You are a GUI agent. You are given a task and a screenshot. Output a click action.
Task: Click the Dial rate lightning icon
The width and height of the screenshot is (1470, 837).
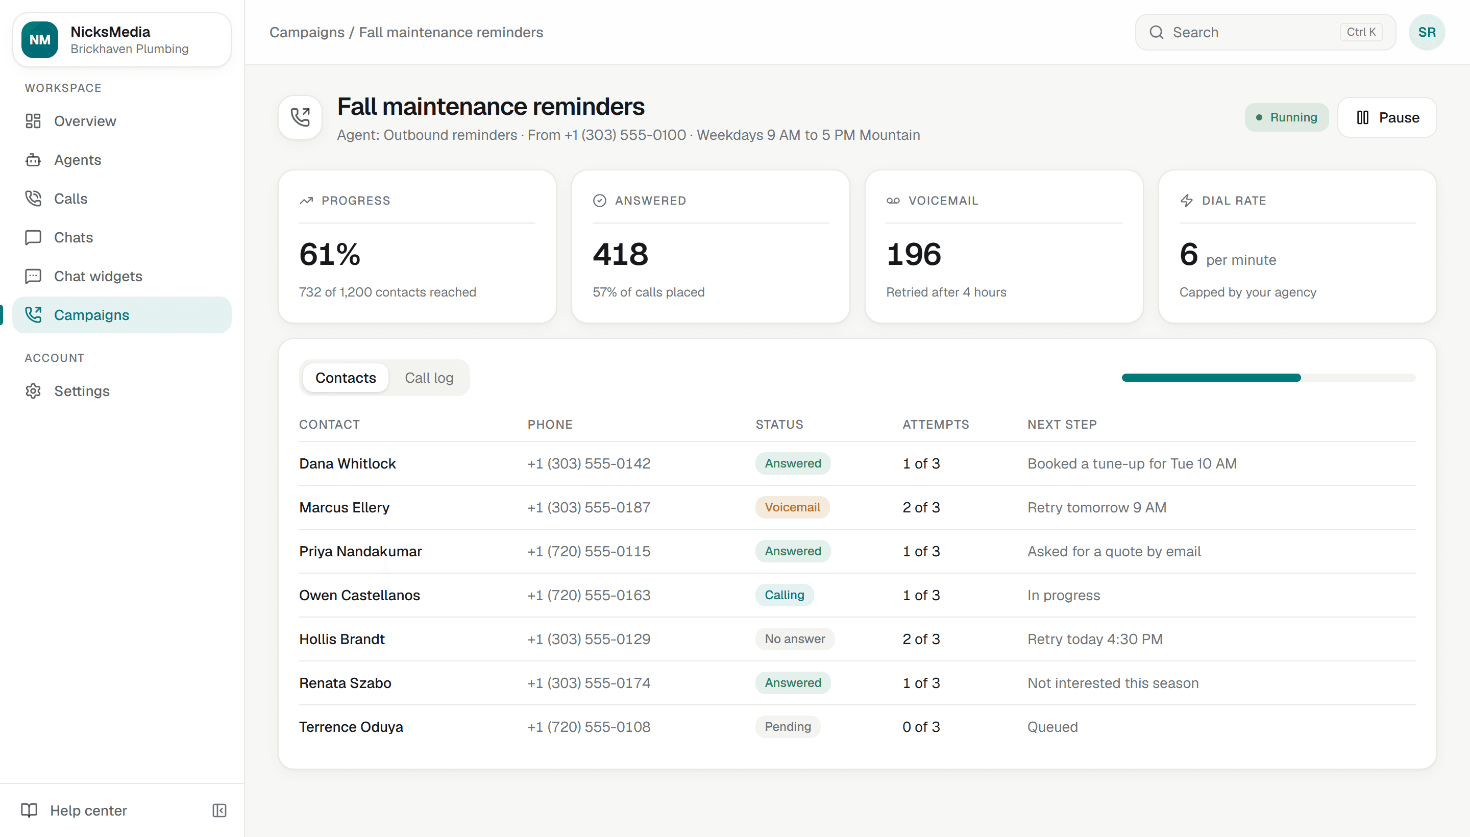[x=1187, y=201]
